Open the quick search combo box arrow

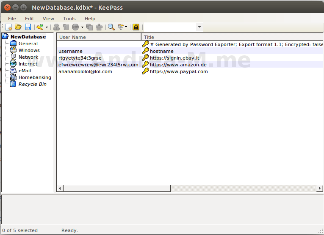tap(199, 27)
